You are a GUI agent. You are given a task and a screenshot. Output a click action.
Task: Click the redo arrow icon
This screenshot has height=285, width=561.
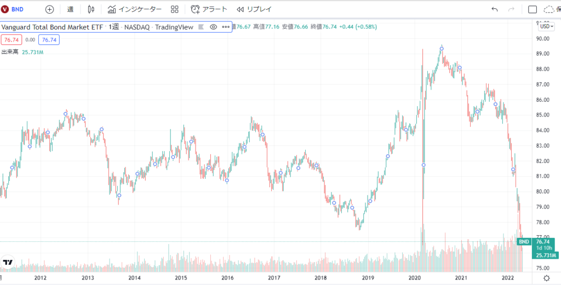(511, 9)
